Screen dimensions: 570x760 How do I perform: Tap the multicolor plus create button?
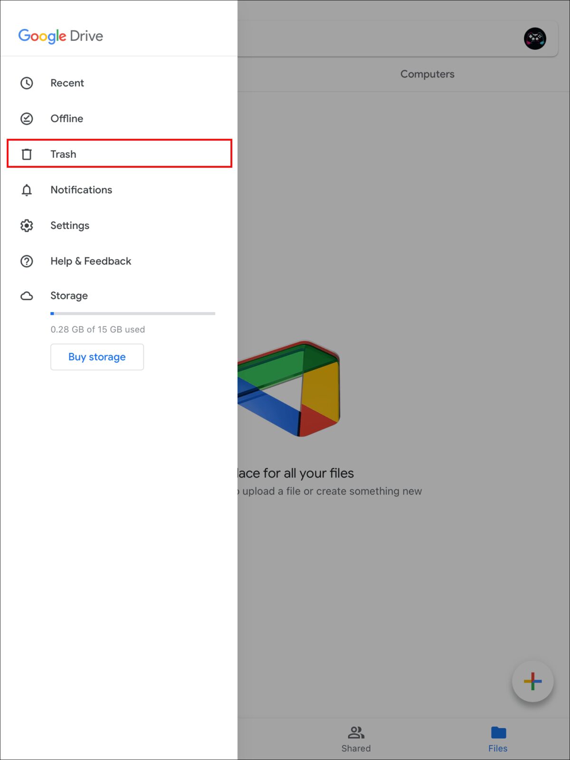[532, 681]
